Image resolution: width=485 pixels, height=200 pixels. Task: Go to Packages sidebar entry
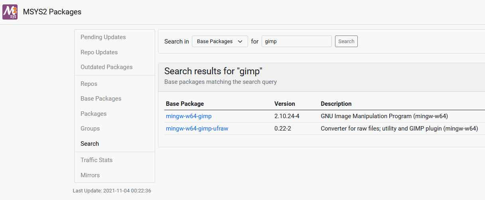click(x=93, y=114)
